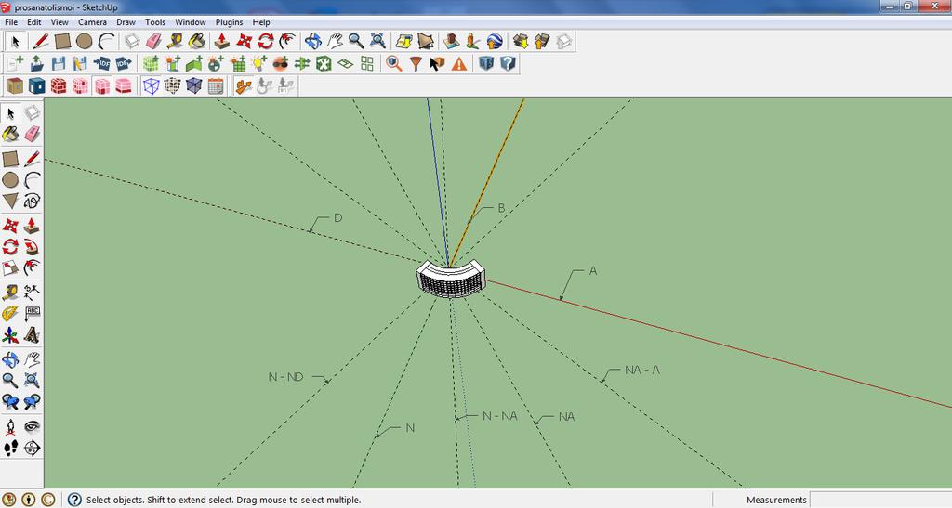The width and height of the screenshot is (952, 508).
Task: Activate the Axes tool
Action: click(x=10, y=334)
